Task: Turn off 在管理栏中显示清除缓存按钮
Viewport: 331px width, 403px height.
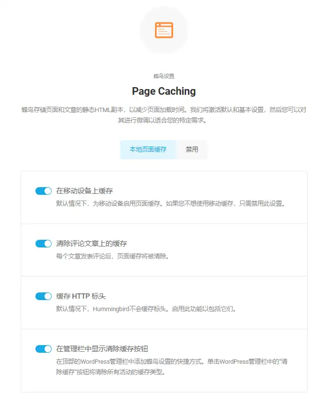Action: point(43,348)
